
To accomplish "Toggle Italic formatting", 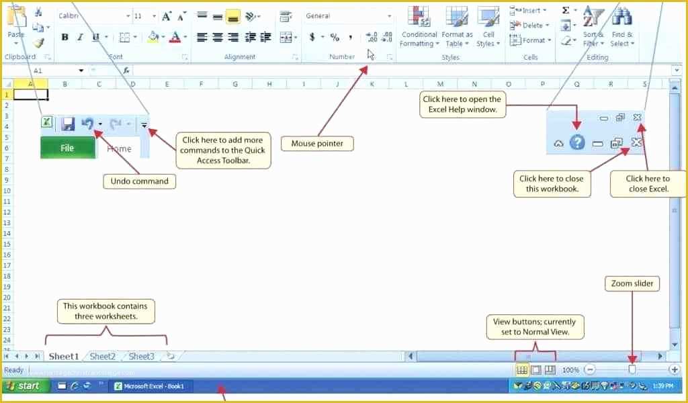I will [x=80, y=37].
